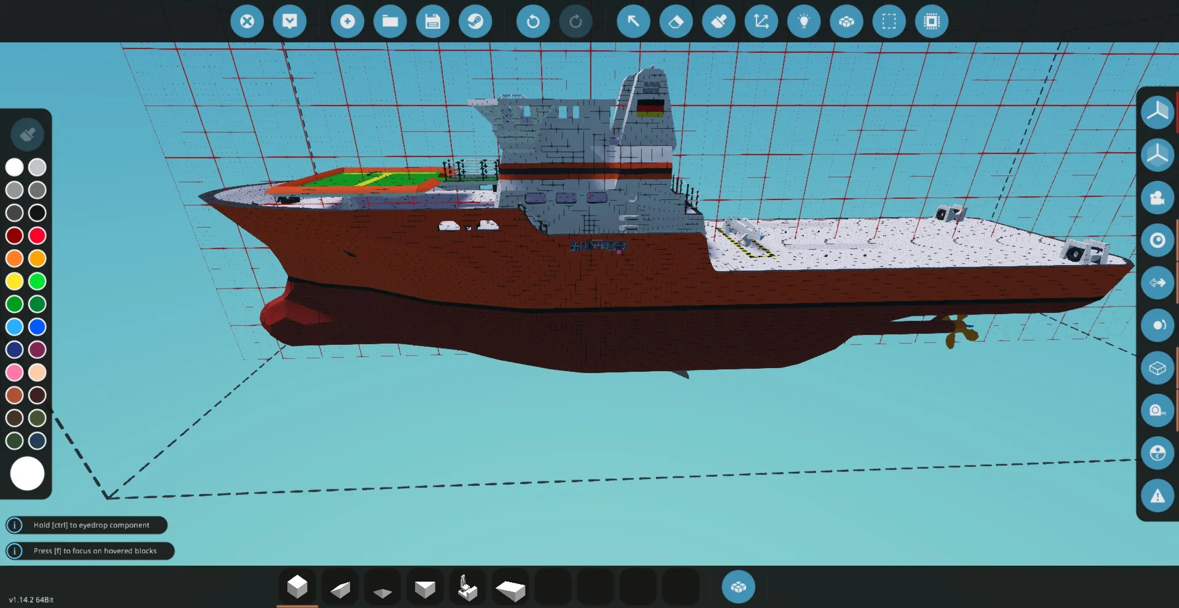Select the seat component in the hotbar
This screenshot has width=1179, height=608.
pos(467,587)
